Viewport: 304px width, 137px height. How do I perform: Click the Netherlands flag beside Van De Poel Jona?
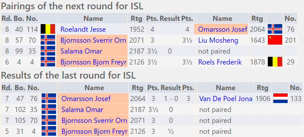coord(280,98)
